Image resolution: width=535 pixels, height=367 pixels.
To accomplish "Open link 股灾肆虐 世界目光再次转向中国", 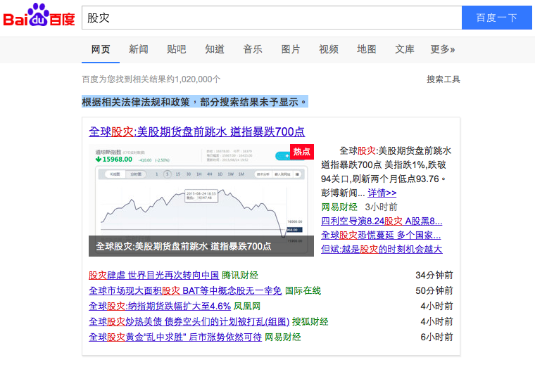I will [154, 275].
